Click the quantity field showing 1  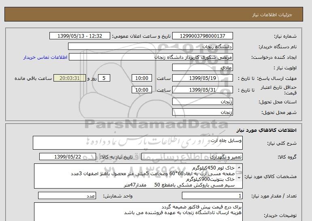point(212,196)
